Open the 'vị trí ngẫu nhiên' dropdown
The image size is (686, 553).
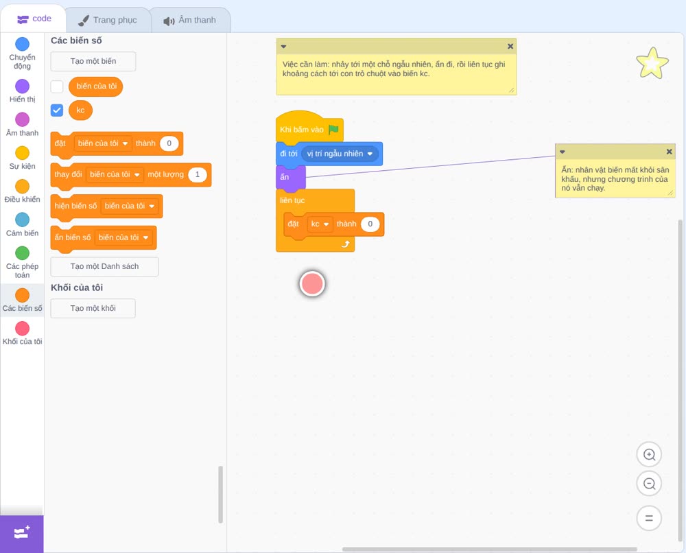(x=340, y=154)
